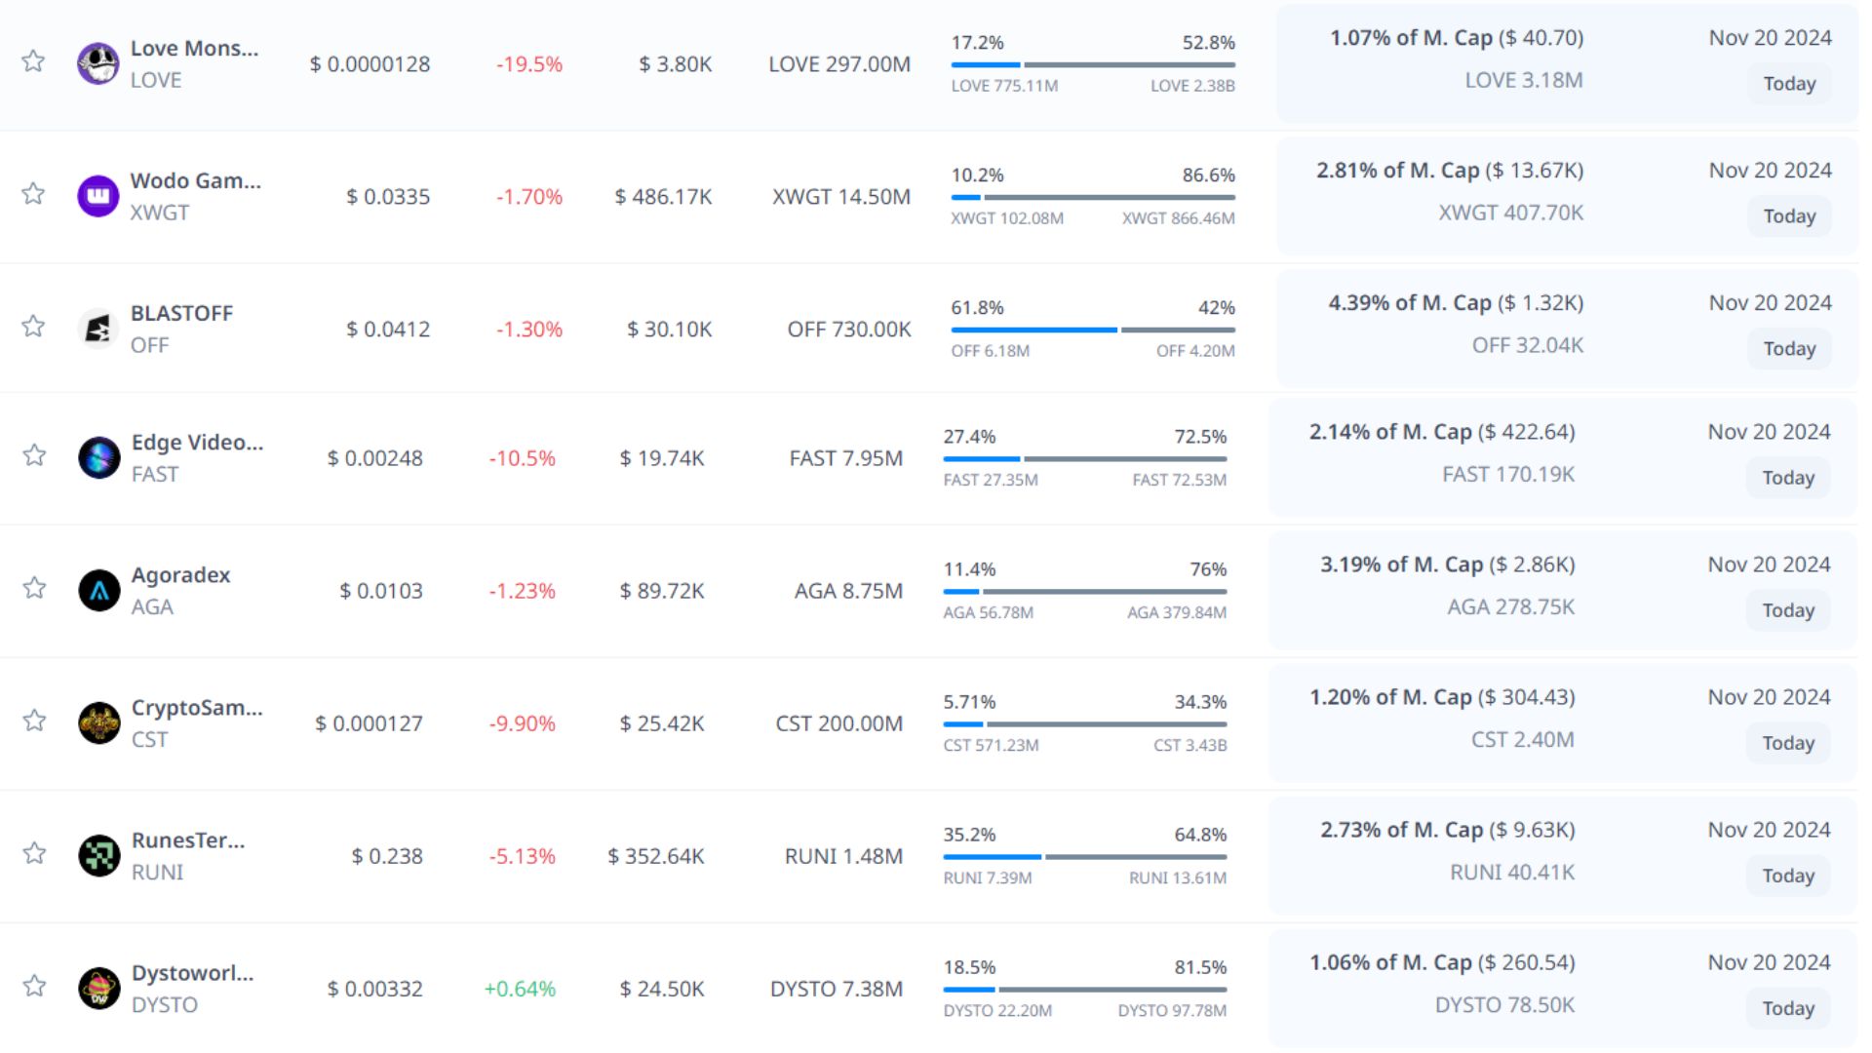Click the RunesTerminal RUNI logo
The image size is (1872, 1053).
(98, 855)
